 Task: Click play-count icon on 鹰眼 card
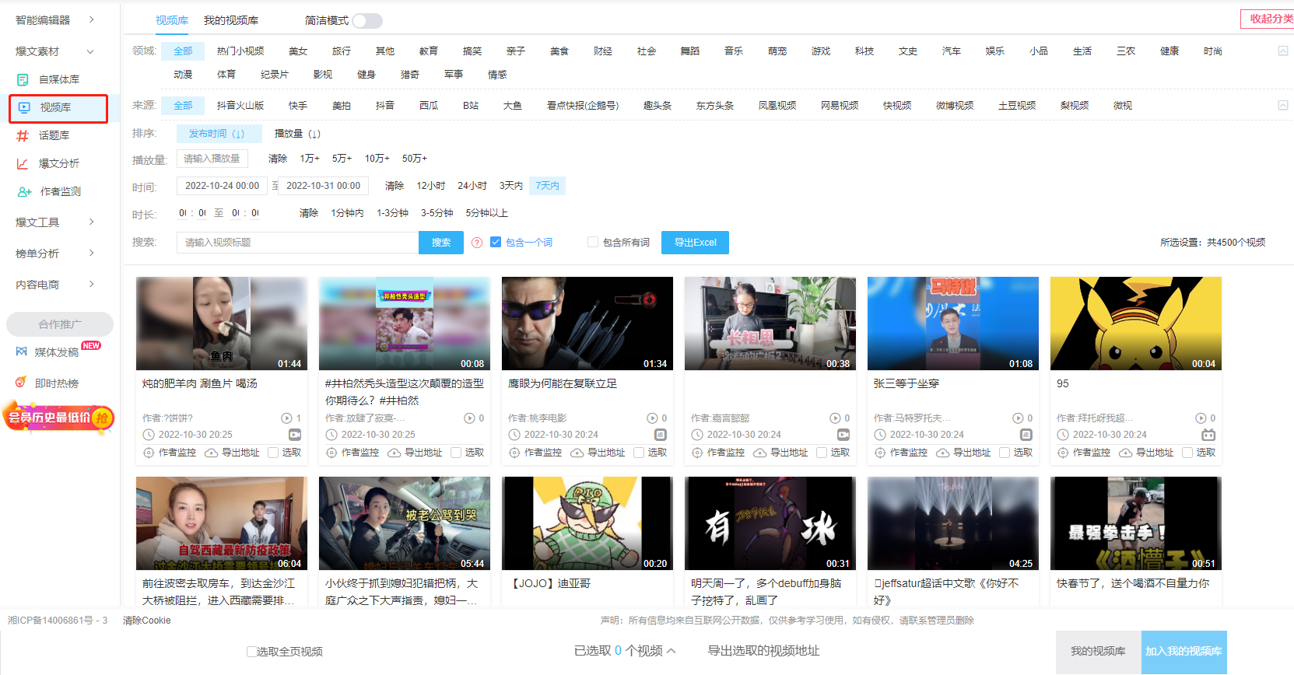(652, 418)
